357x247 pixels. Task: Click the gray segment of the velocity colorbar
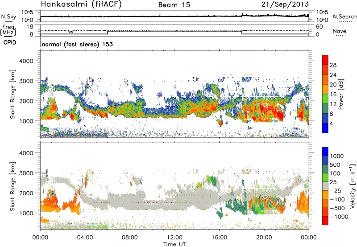(x=325, y=186)
